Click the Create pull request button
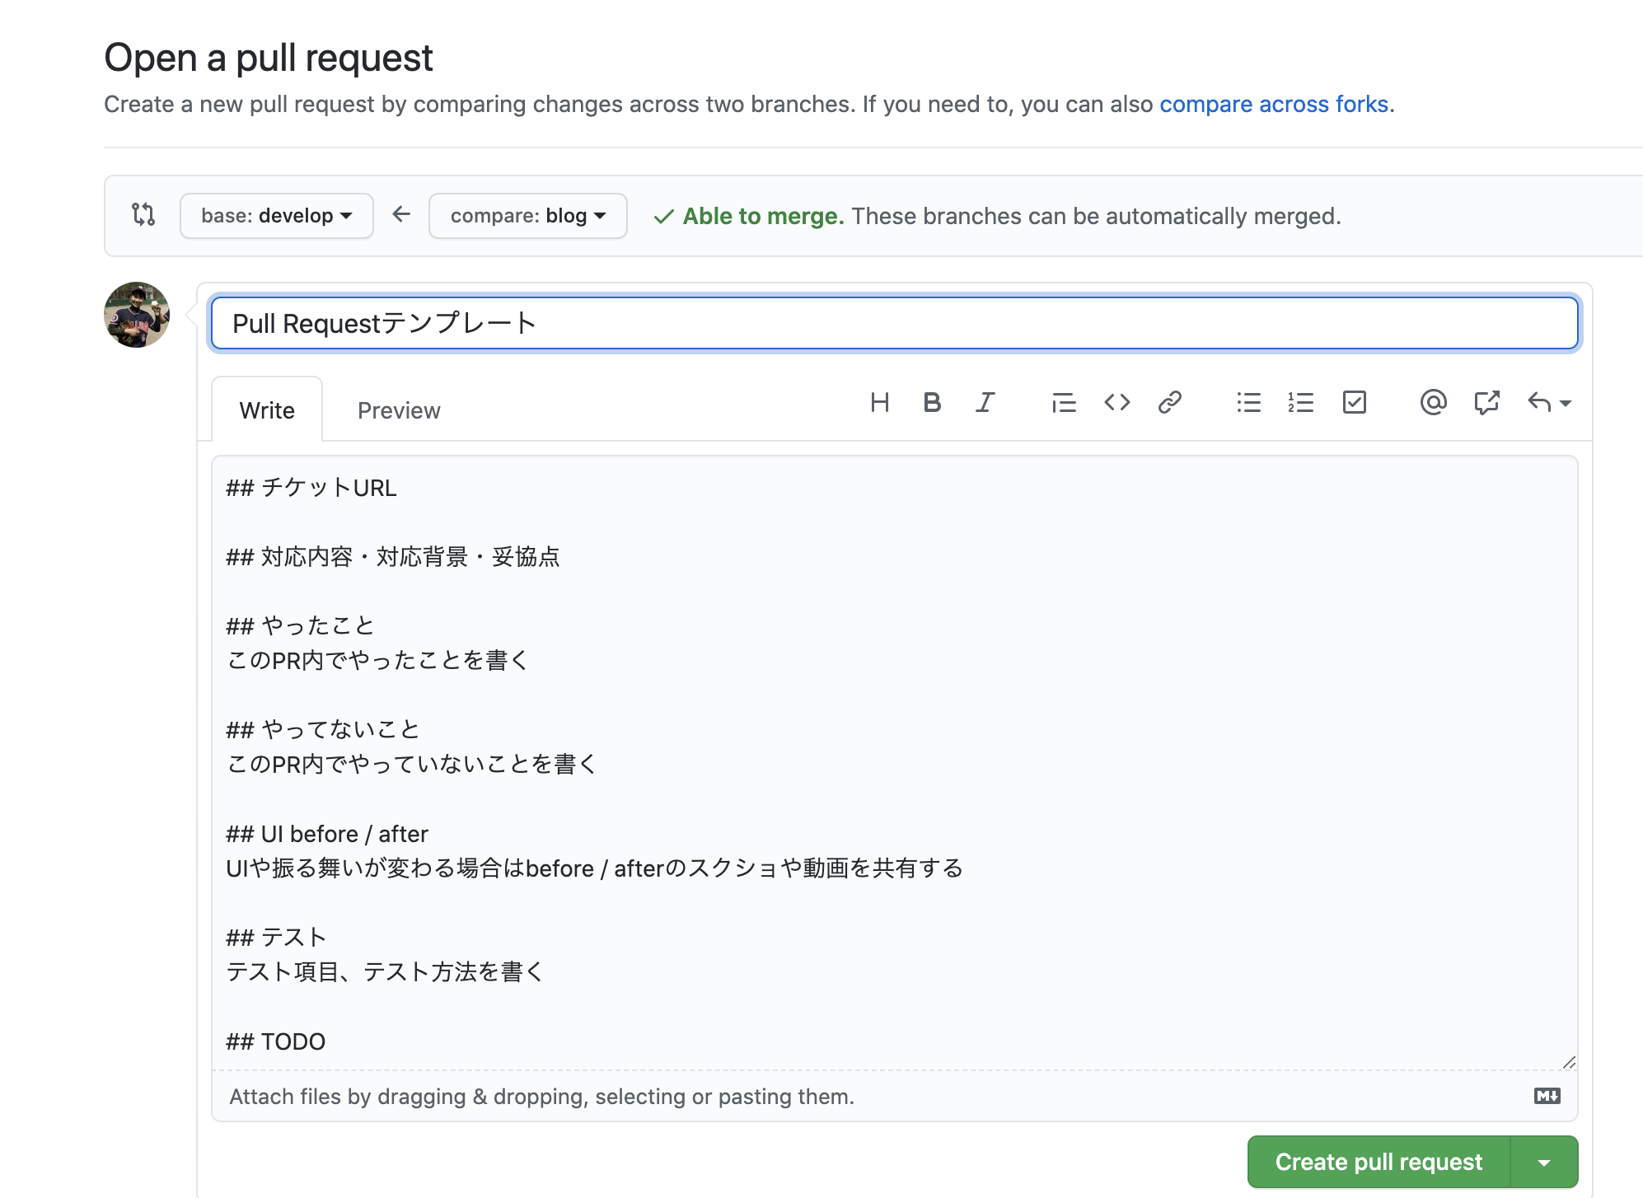Screen dimensions: 1643x1198 (1377, 1162)
